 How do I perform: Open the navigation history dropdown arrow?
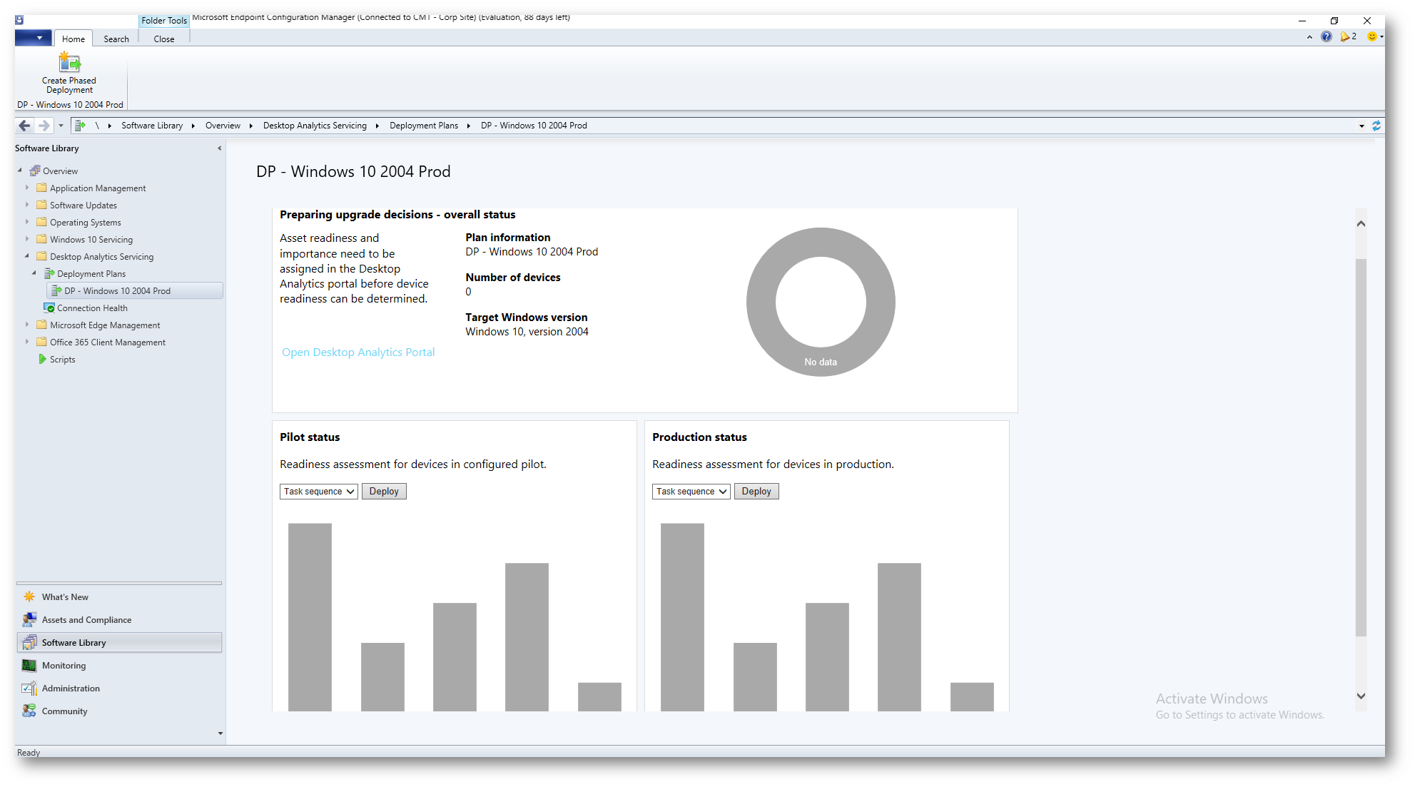click(61, 126)
